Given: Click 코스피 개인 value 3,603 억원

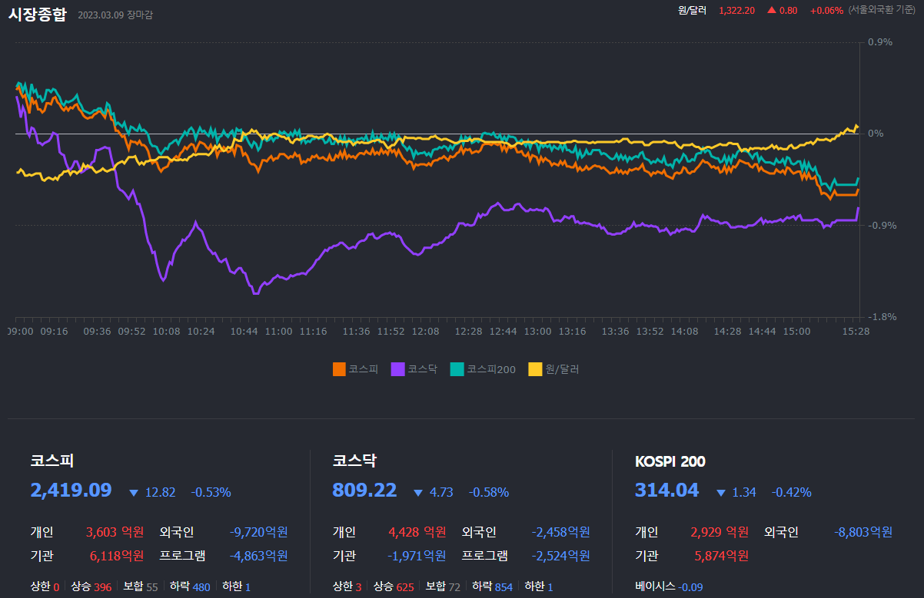Looking at the screenshot, I should (x=115, y=532).
